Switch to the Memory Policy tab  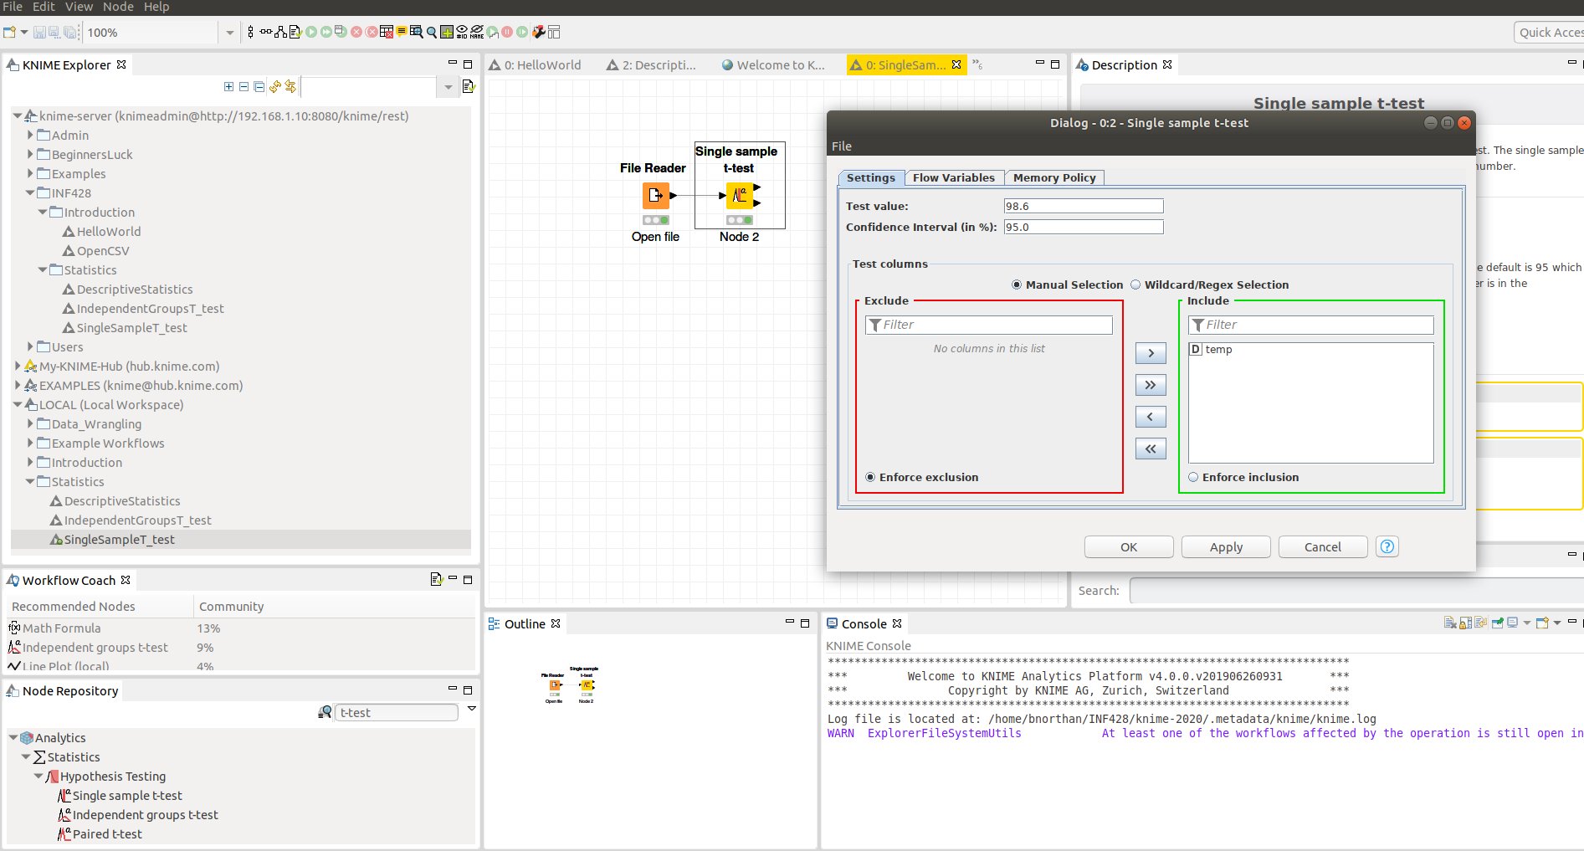[x=1054, y=177]
